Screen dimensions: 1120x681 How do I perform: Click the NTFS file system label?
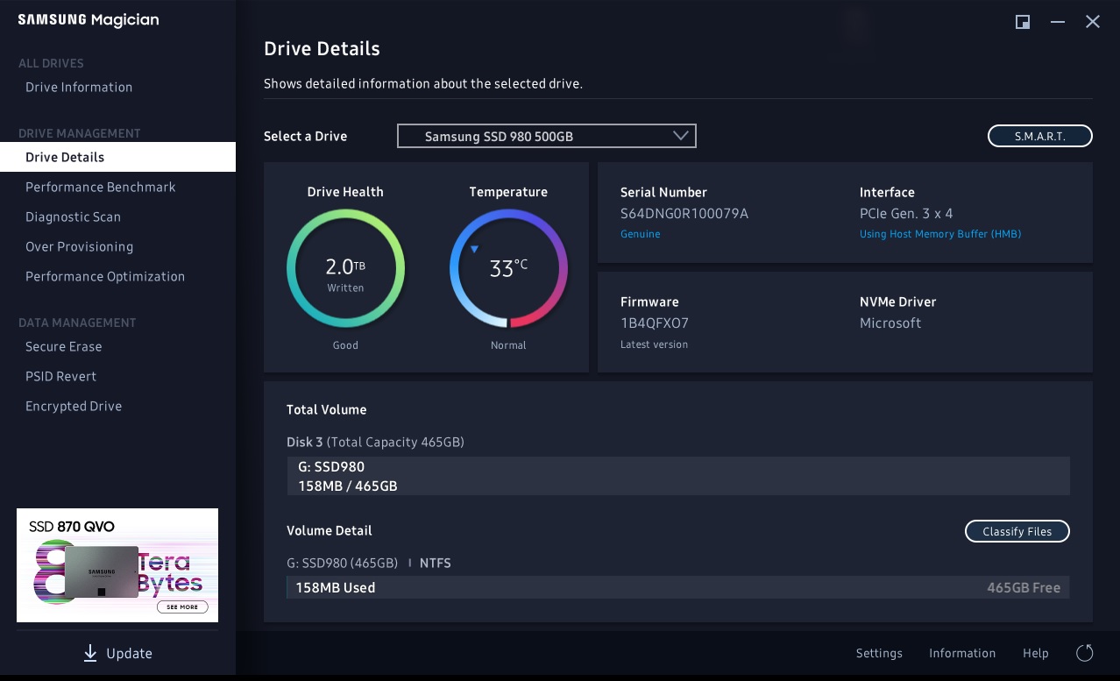tap(436, 563)
